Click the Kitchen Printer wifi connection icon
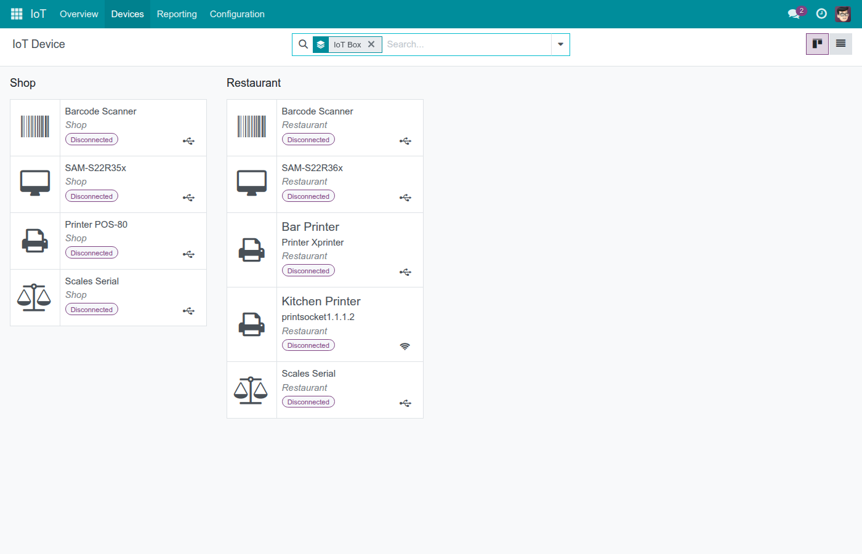 pyautogui.click(x=405, y=347)
